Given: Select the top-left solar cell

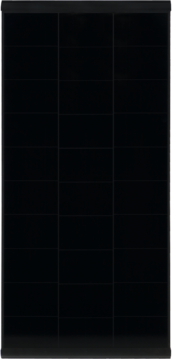Looking at the screenshot, I should [x=31, y=30].
